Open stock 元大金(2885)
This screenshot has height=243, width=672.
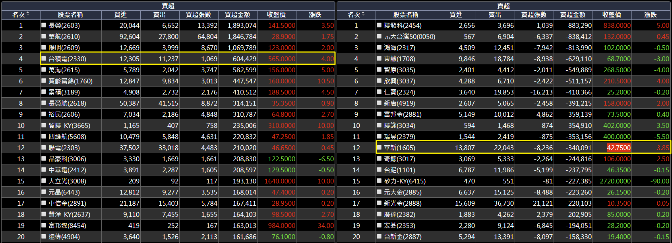(403, 192)
